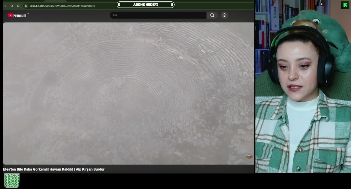Click the browser forward arrow
This screenshot has height=189, width=351.
click(x=5, y=6)
